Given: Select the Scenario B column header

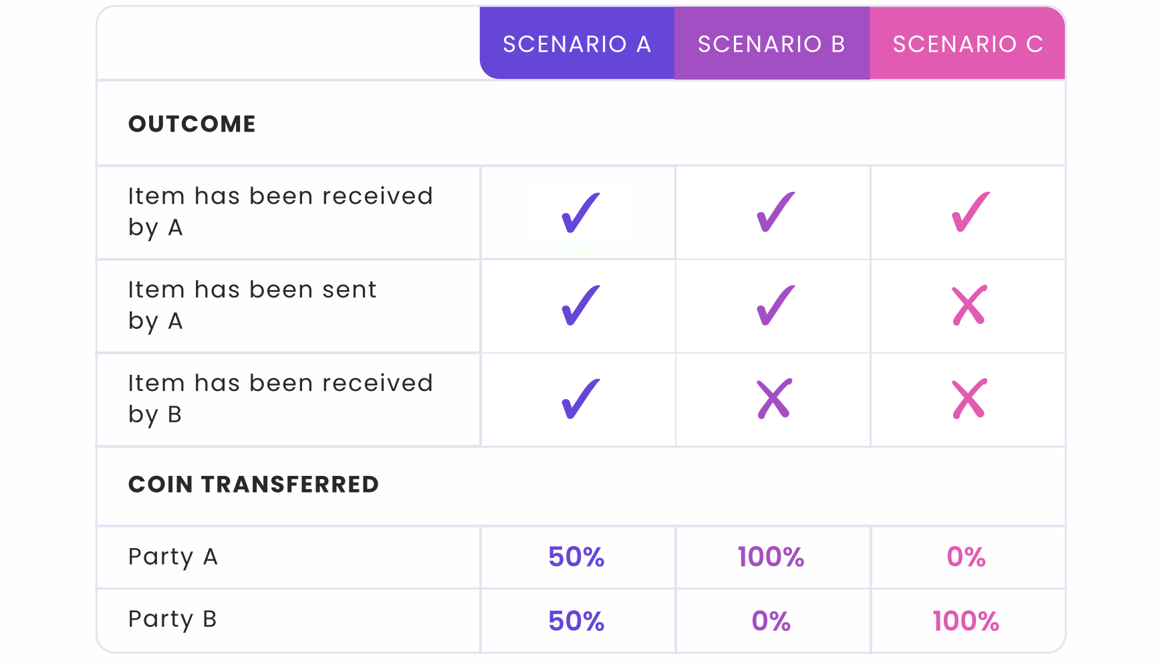Looking at the screenshot, I should pos(772,43).
